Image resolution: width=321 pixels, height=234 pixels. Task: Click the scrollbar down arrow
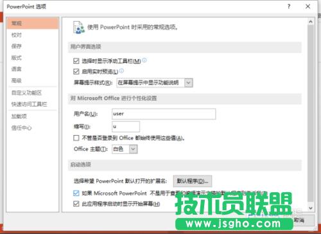coord(311,208)
